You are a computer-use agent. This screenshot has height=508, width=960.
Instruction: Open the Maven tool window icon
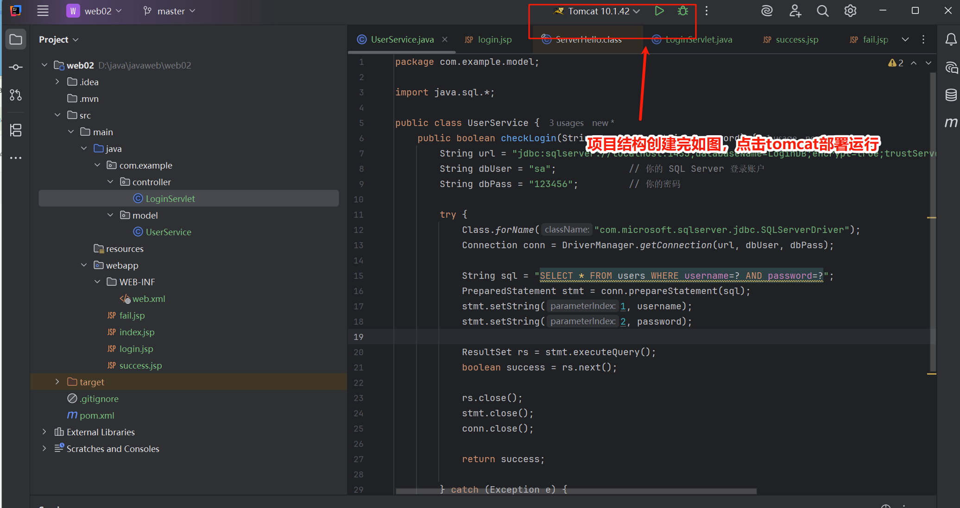tap(951, 123)
